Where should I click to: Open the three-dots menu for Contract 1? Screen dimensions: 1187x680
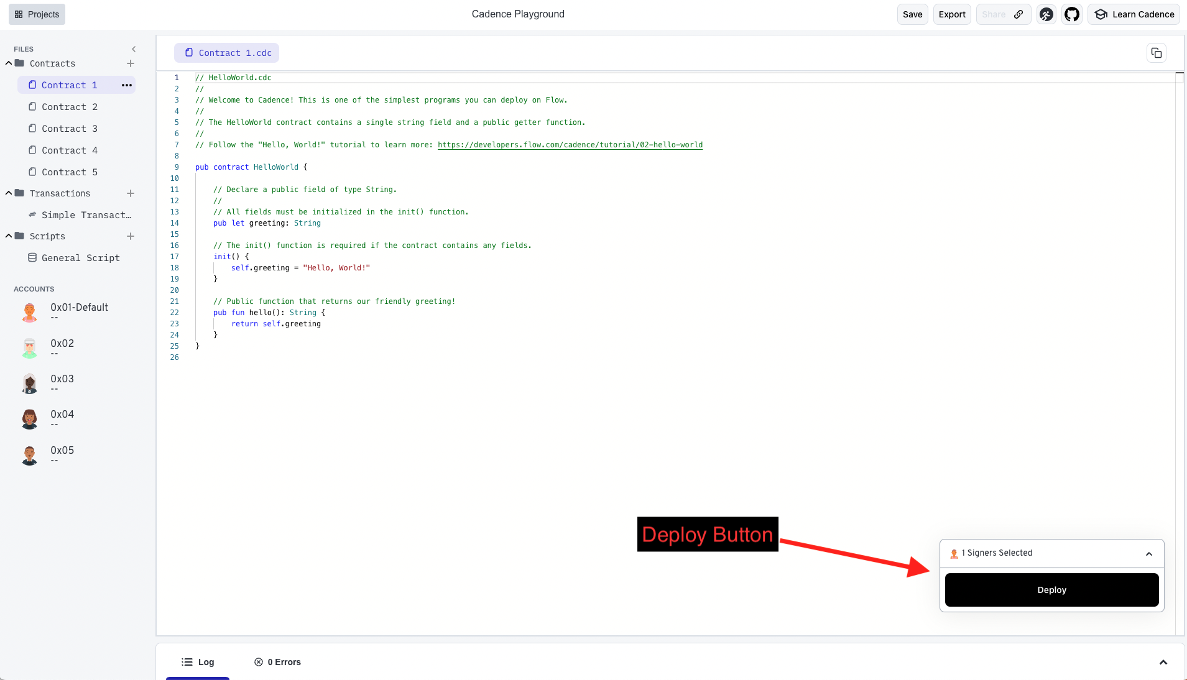[127, 85]
